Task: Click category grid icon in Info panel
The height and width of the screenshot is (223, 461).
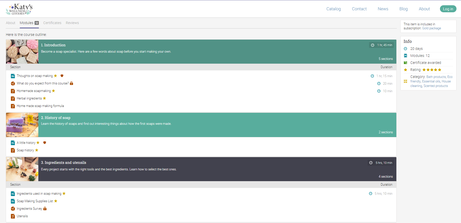Action: [405, 81]
